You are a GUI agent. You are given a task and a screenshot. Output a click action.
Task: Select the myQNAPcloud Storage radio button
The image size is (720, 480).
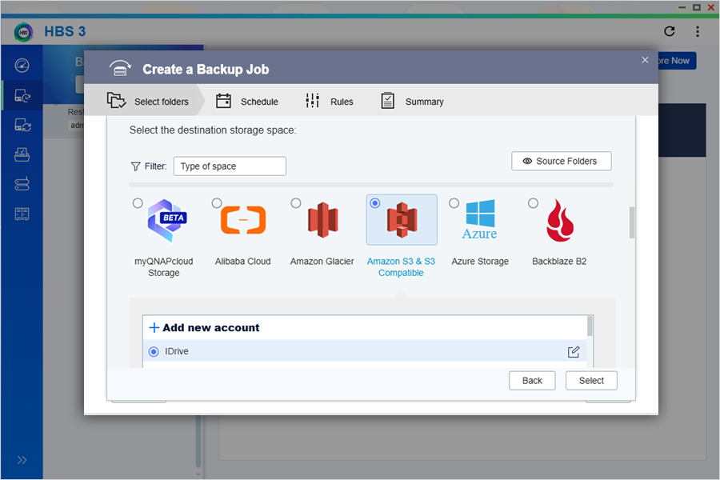click(138, 203)
